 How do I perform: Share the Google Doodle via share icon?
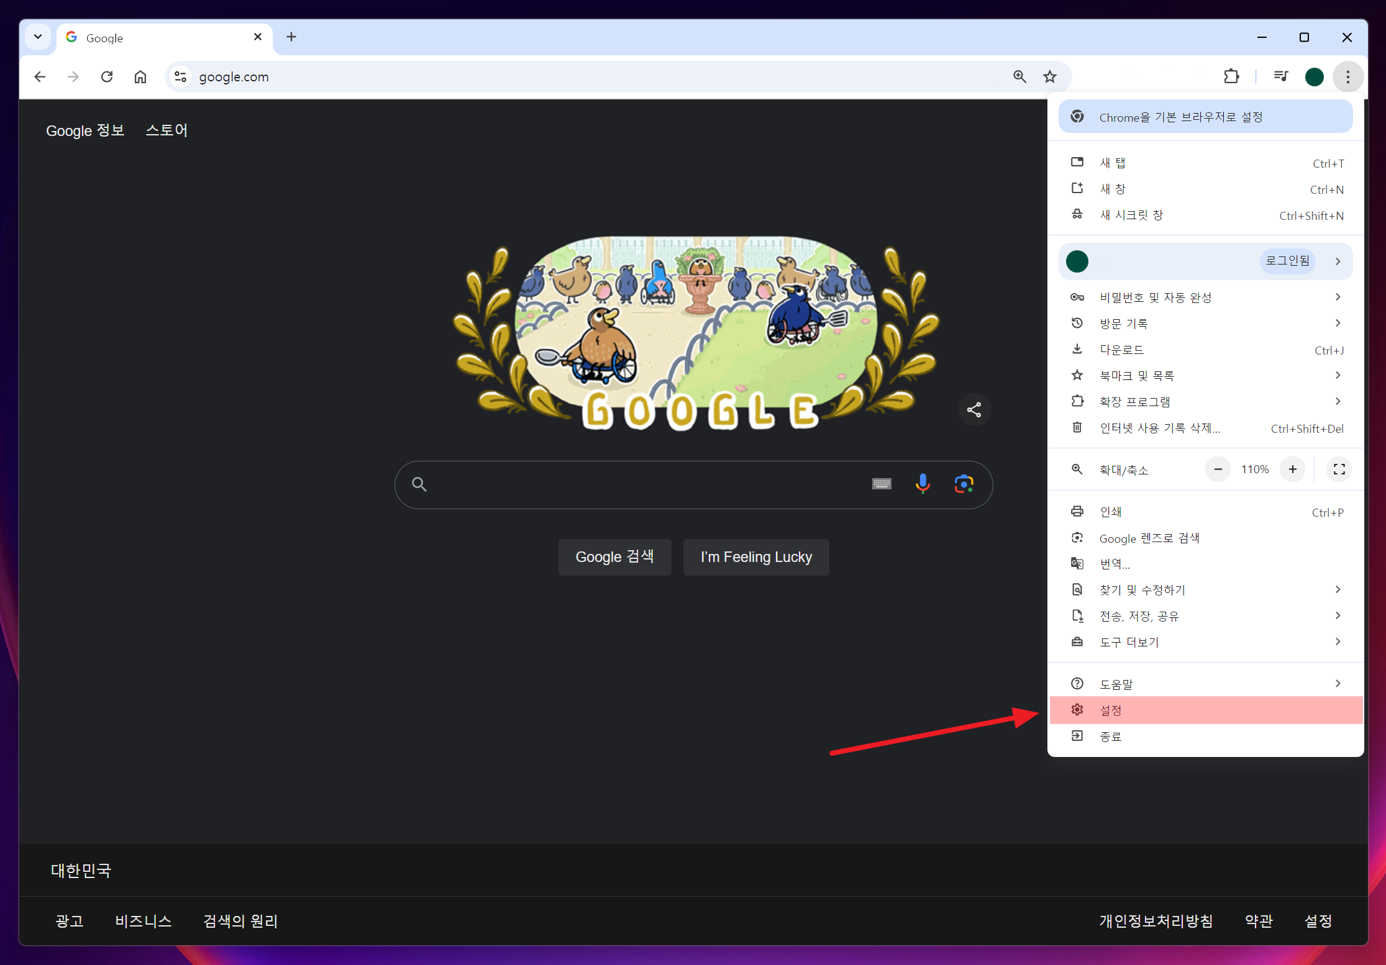coord(974,410)
